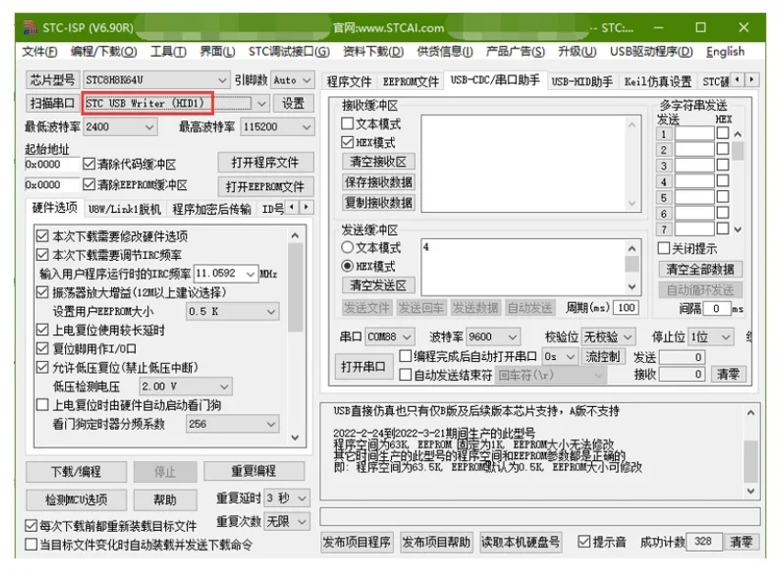Click down arrow in message log scrollbar
Image resolution: width=781 pixels, height=573 pixels.
tap(751, 491)
